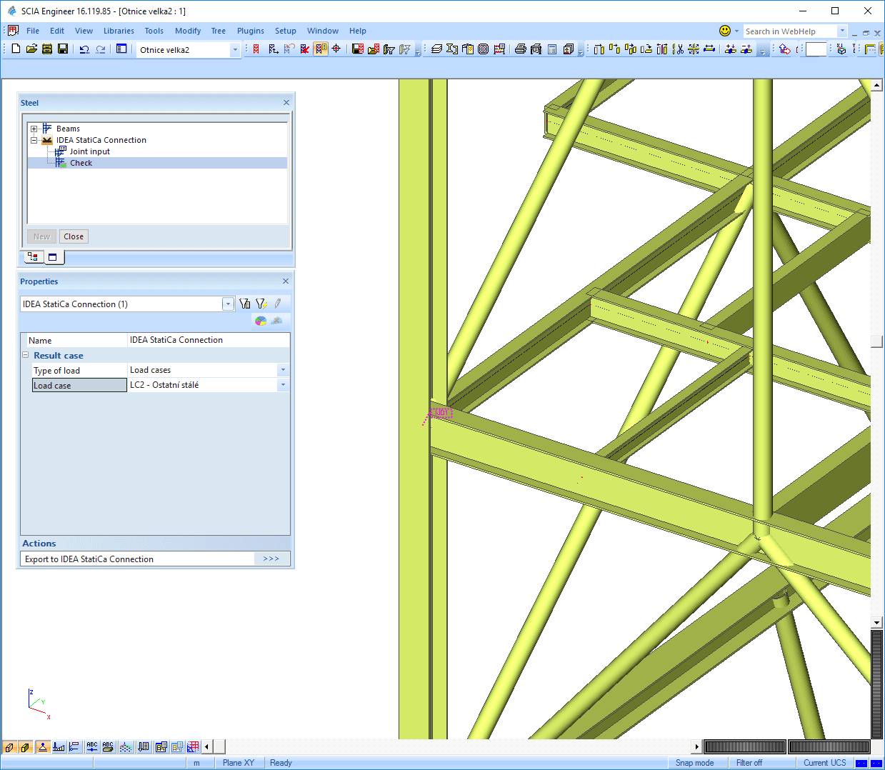This screenshot has width=885, height=770.
Task: Click the vertical scrollbar thumb in 3D view
Action: click(877, 341)
